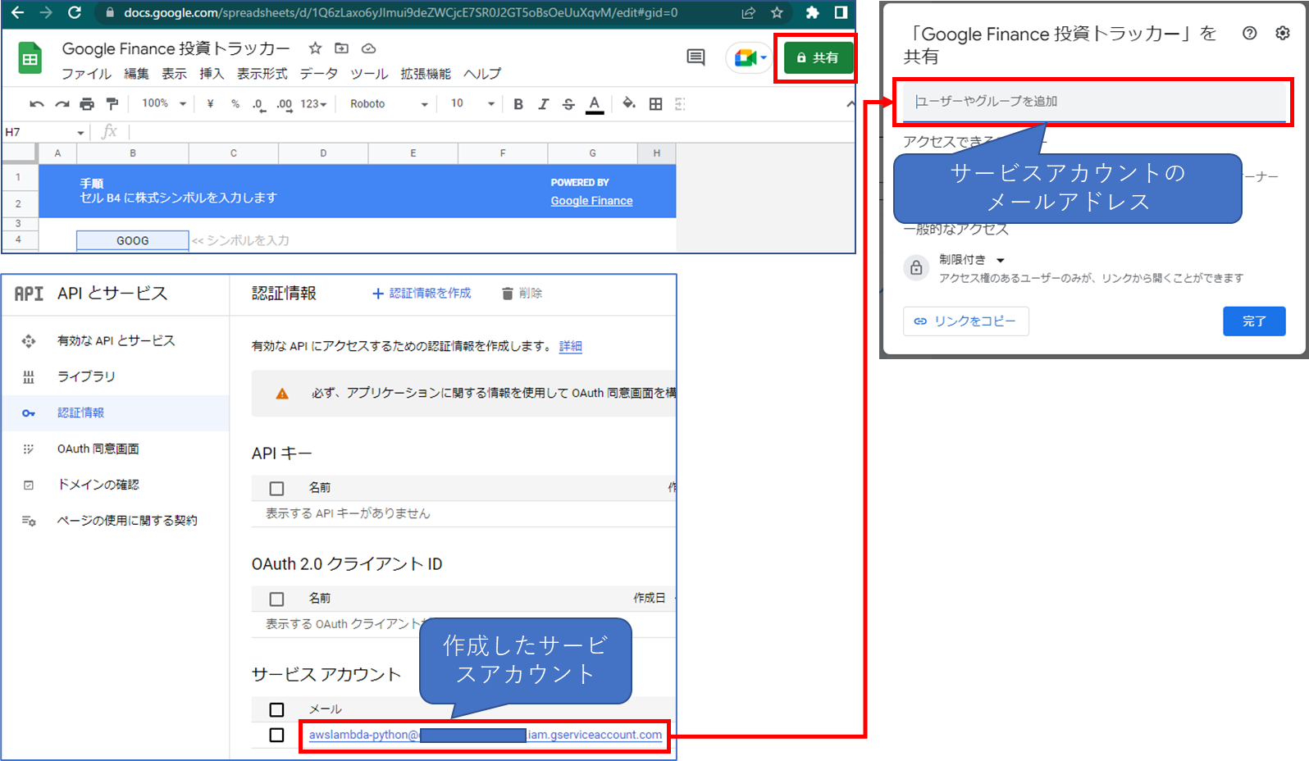Open the font size 10 dropdown

pos(473,104)
